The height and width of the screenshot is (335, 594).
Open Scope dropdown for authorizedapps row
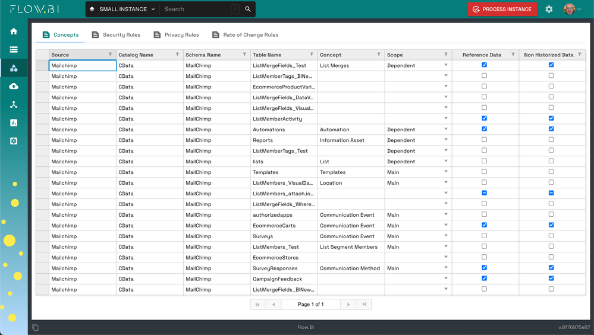click(x=446, y=214)
